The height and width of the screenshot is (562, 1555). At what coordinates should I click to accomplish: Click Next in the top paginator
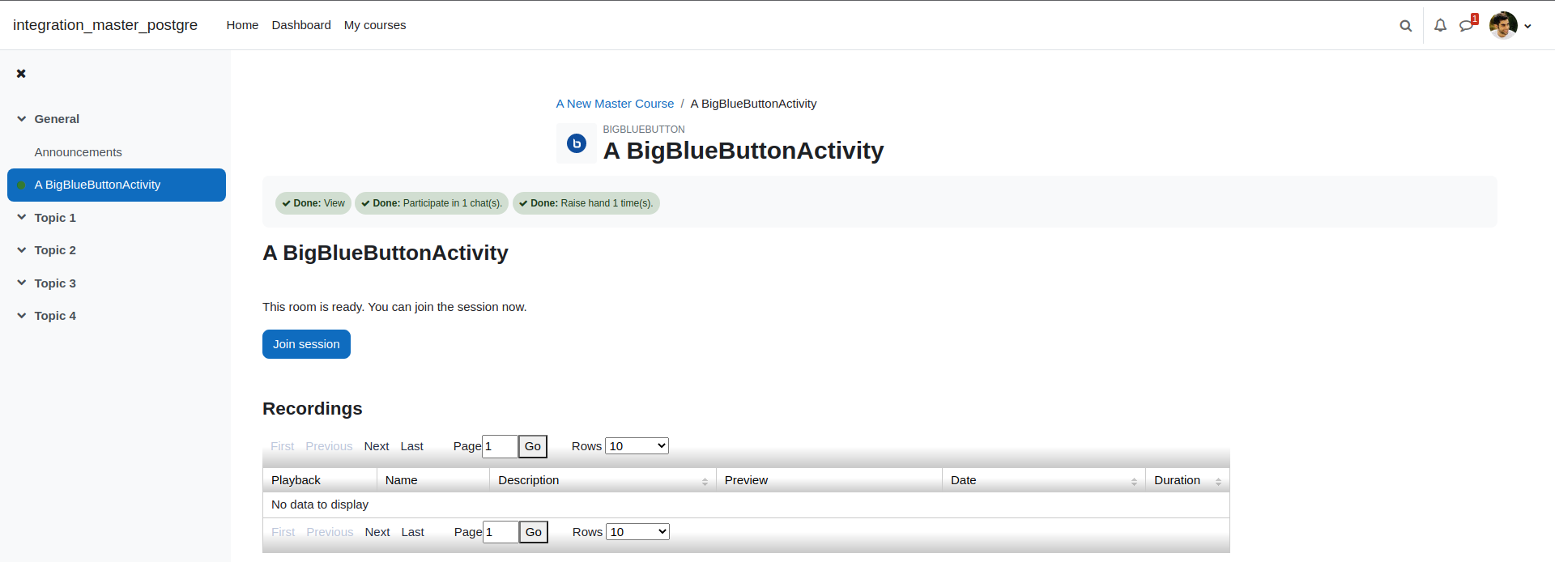point(377,446)
